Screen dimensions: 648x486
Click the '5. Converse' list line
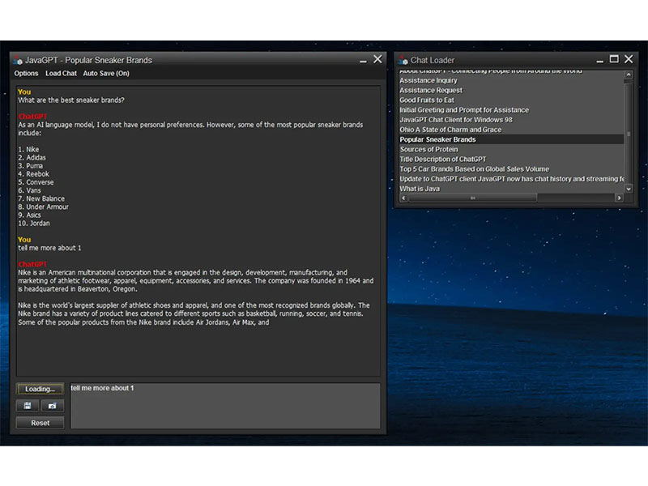coord(36,183)
